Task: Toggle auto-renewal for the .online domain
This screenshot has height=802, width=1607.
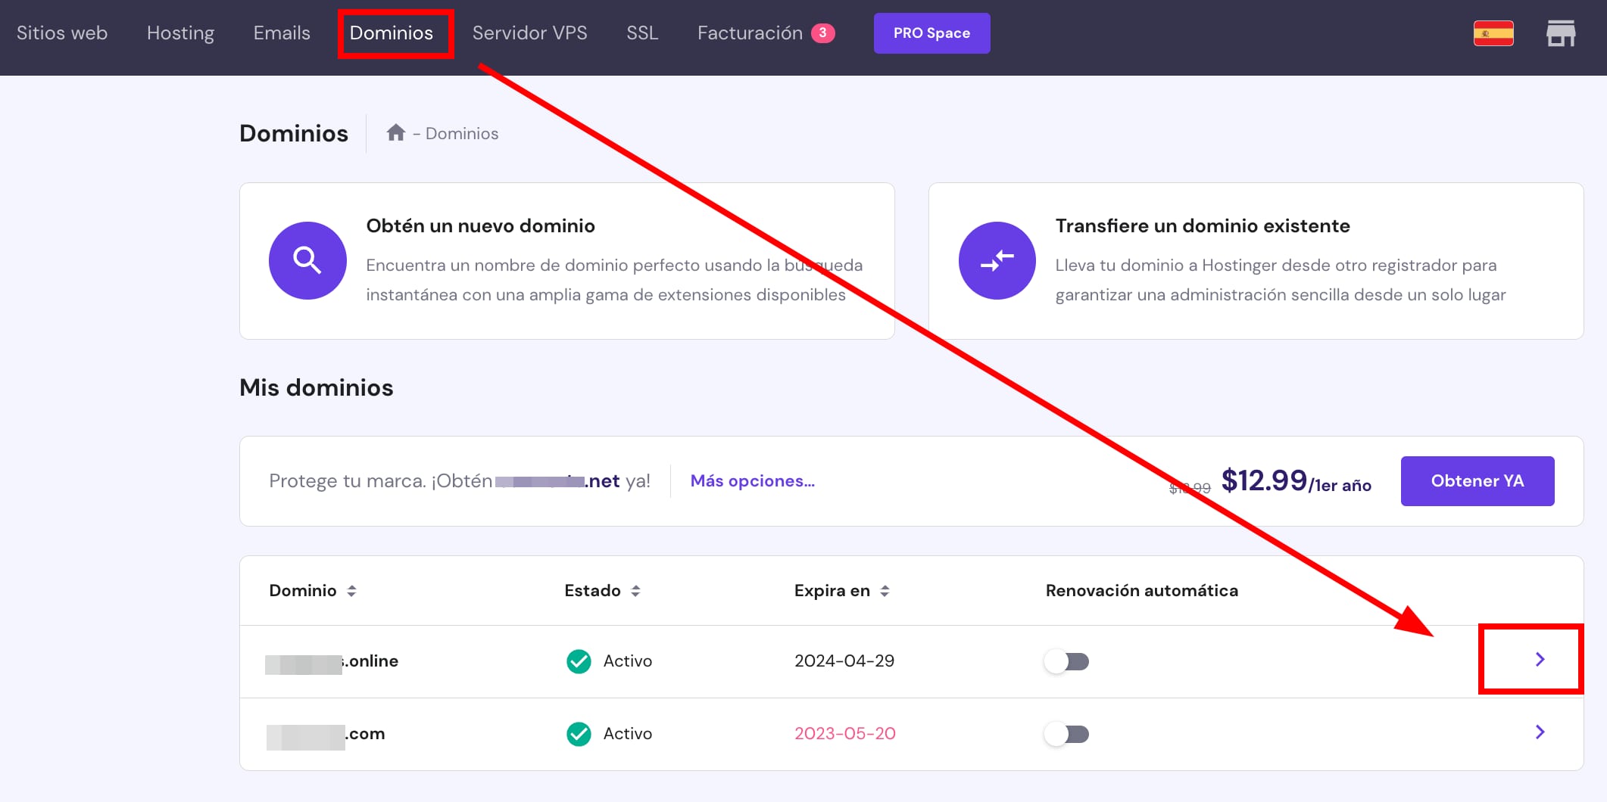Action: click(1066, 661)
